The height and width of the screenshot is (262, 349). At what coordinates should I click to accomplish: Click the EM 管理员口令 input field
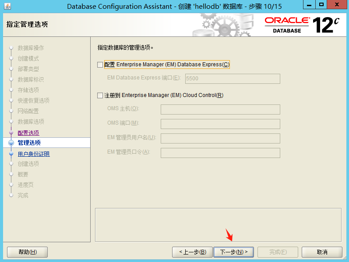coord(220,153)
